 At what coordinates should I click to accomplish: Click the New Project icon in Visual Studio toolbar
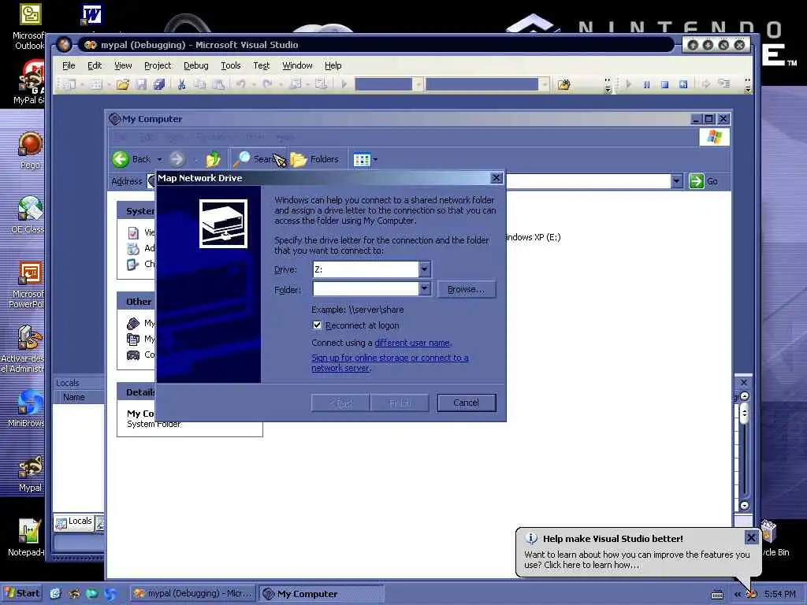[69, 84]
